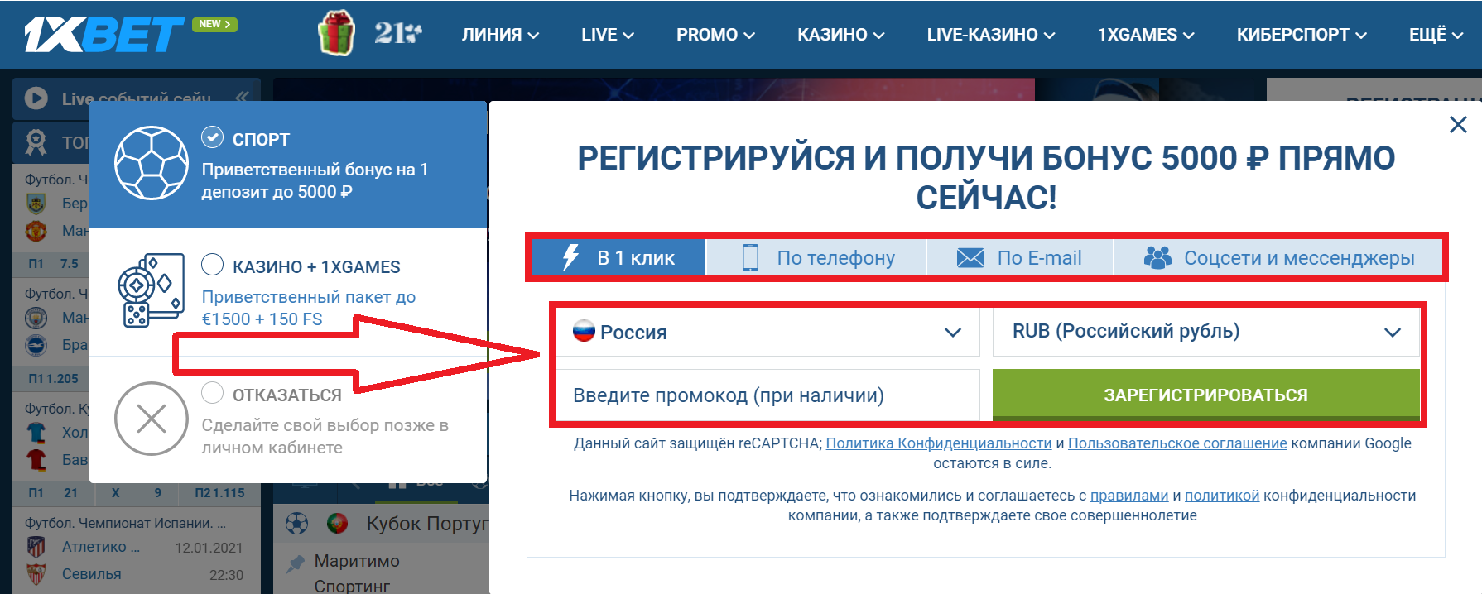The image size is (1482, 594).
Task: Open the правилами link
Action: tap(1129, 496)
